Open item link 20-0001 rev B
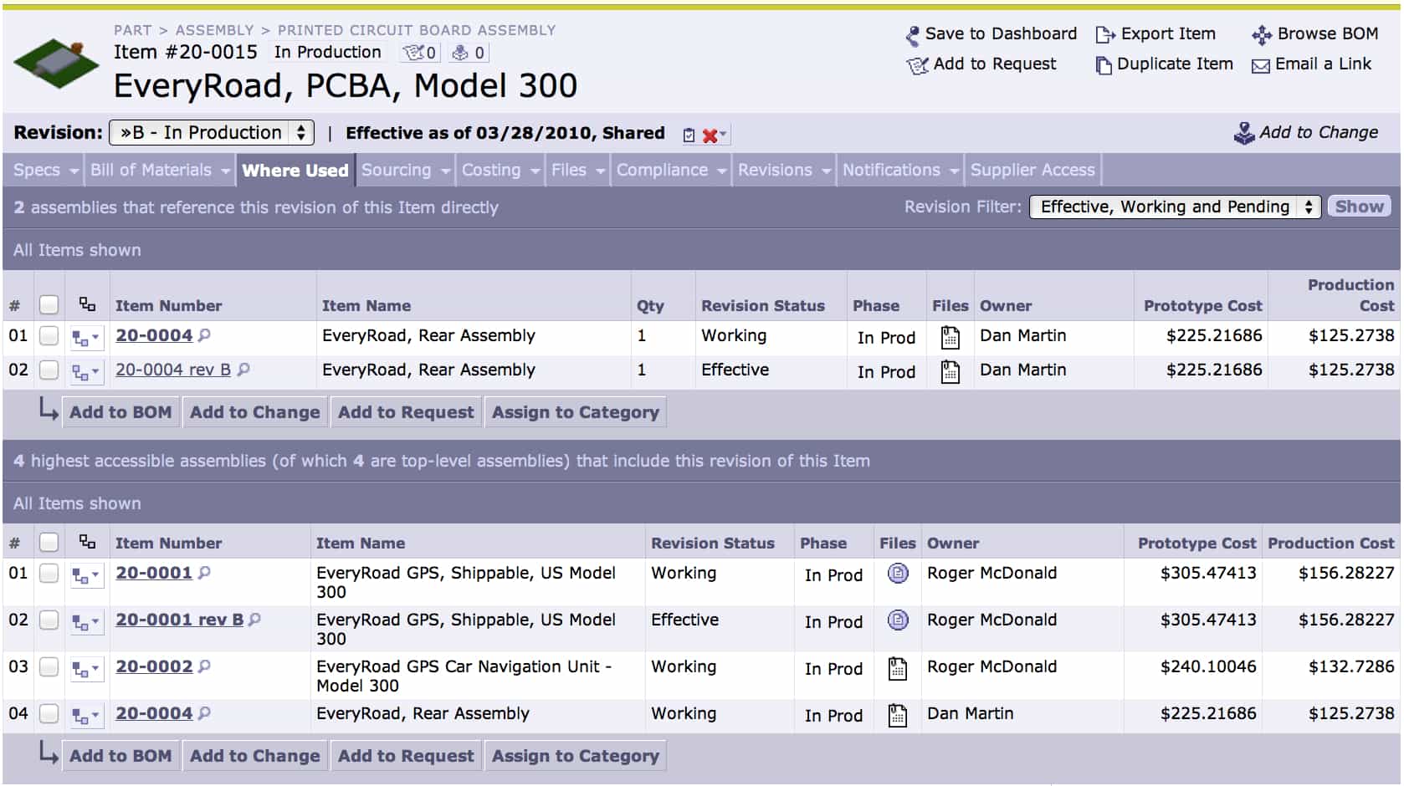This screenshot has height=786, width=1404. coord(179,620)
